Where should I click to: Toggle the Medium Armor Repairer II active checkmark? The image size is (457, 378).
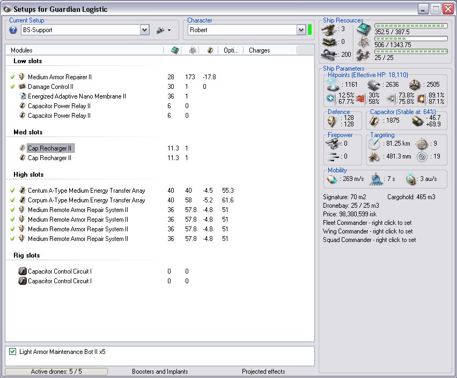[x=12, y=77]
